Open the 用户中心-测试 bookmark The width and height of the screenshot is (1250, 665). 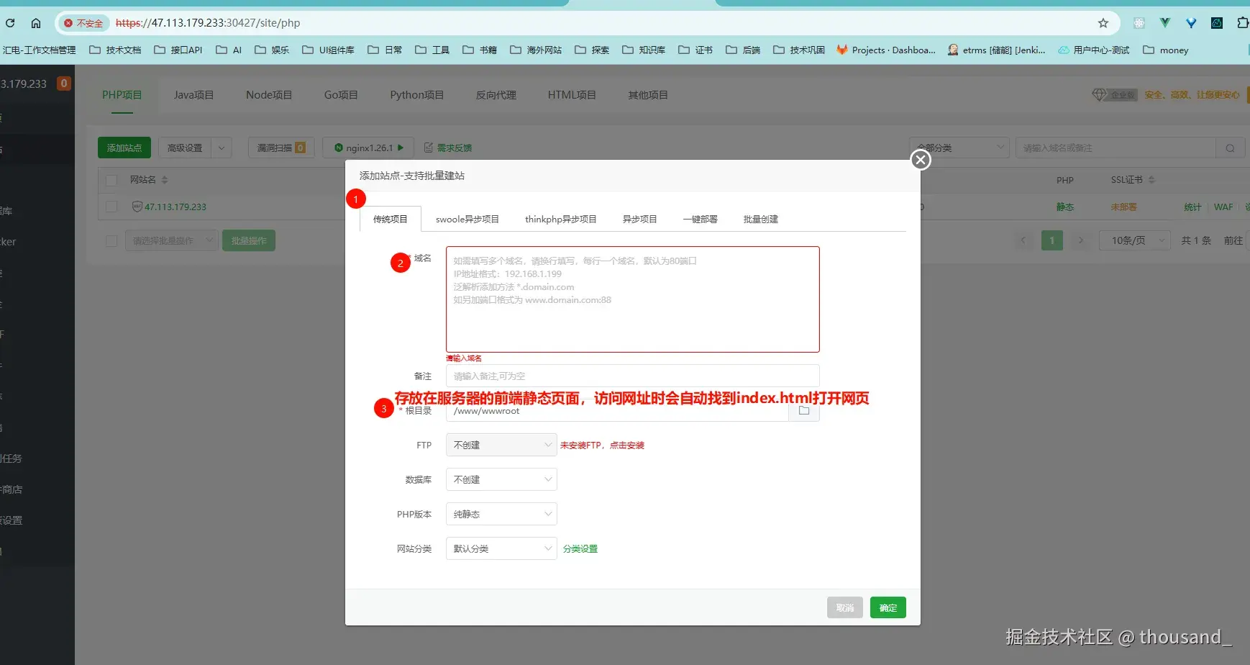pyautogui.click(x=1093, y=50)
